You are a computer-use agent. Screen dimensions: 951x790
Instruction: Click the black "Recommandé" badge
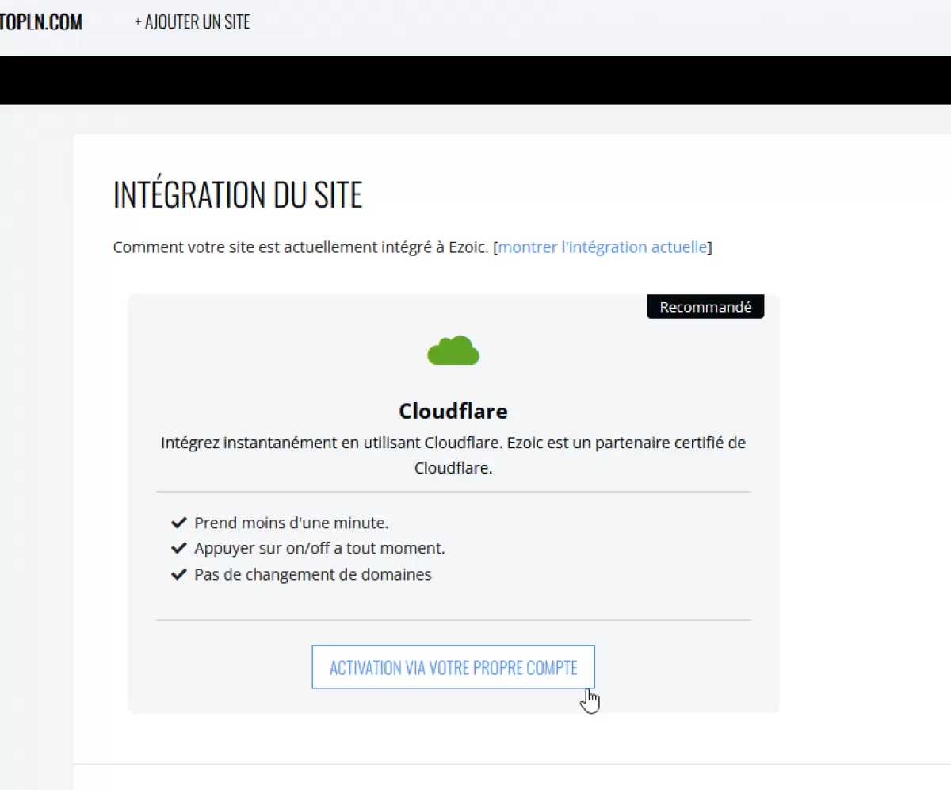[705, 307]
